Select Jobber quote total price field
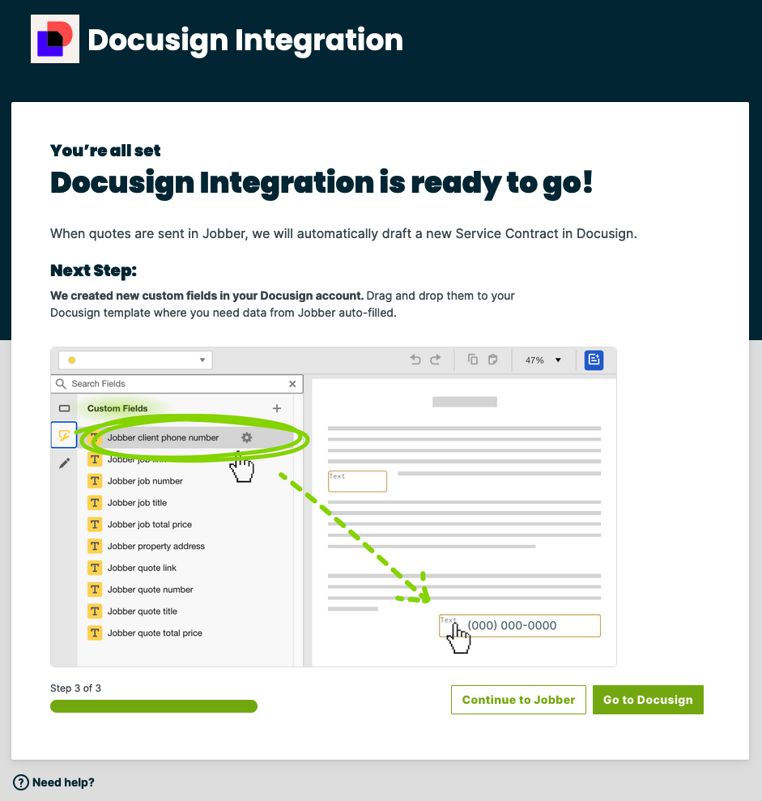 click(155, 633)
